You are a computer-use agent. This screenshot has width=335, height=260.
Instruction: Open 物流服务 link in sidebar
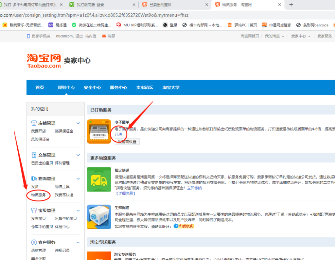click(x=39, y=195)
